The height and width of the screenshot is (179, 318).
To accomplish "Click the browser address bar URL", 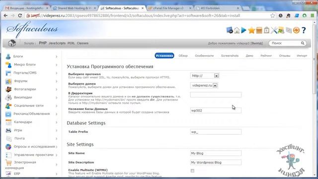I will point(136,15).
